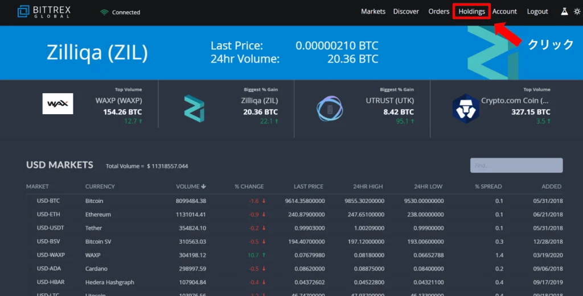Click the 327.15 BTC volume value
Screen dimensions: 583x296
point(531,112)
